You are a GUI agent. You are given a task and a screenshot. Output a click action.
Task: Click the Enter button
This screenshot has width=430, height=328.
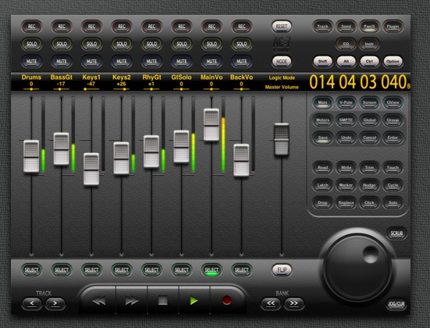click(393, 137)
